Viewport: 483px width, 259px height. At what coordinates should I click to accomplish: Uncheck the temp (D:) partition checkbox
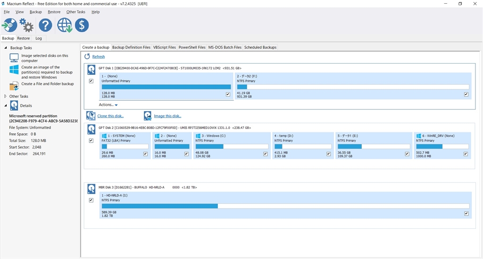329,154
